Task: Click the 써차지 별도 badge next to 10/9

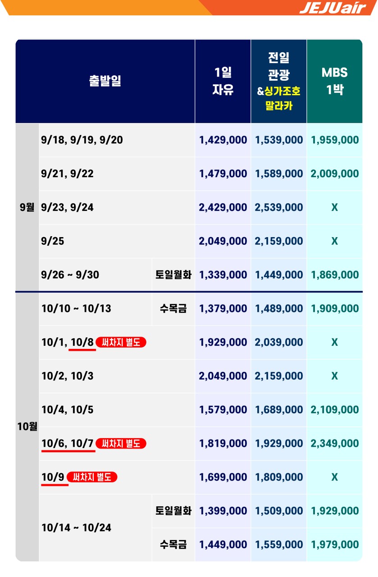Action: 92,477
